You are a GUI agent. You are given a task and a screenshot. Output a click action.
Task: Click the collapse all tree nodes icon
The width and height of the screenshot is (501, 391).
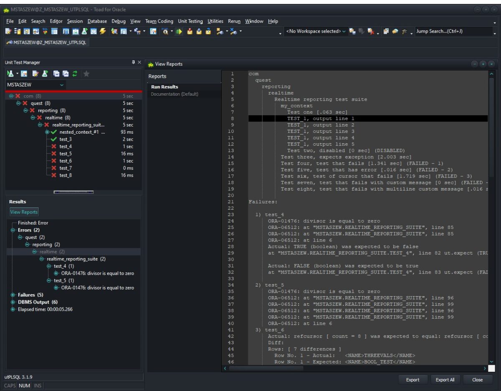[66, 74]
